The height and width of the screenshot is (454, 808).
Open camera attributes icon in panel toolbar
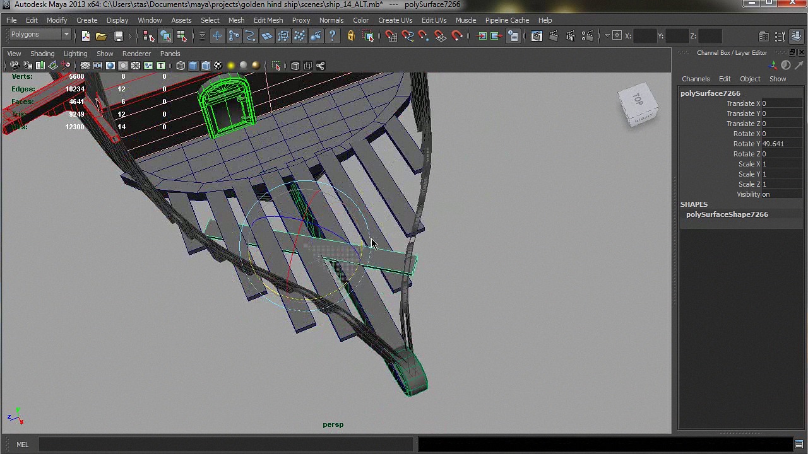tap(27, 66)
